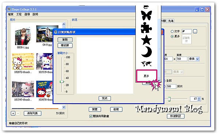219x135 pixels.
Task: Click the 20 mark on brush size scale
Action: click(67, 85)
